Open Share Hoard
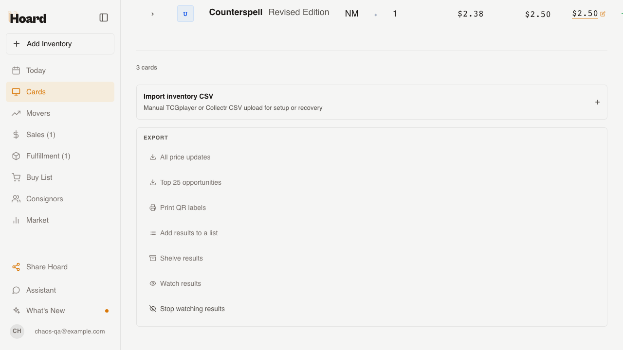Screen dimensions: 623x350 (x=60, y=267)
